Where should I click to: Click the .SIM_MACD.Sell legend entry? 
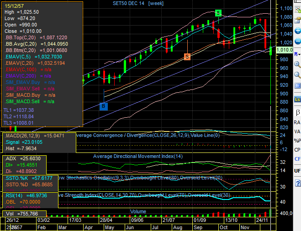pyautogui.click(x=30, y=101)
